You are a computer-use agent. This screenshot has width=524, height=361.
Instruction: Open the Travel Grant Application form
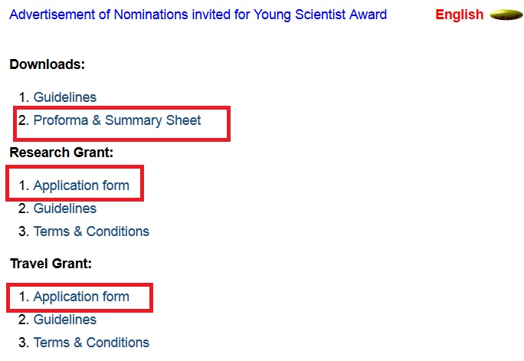pyautogui.click(x=81, y=297)
